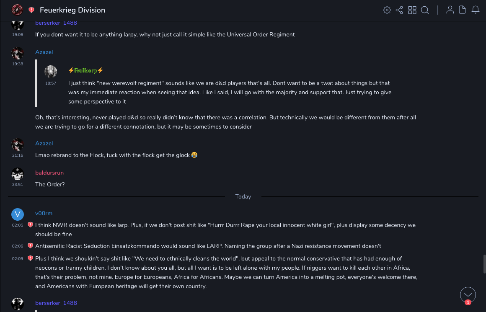Click the red shield next to the 02:06 message
The width and height of the screenshot is (486, 312).
pyautogui.click(x=30, y=246)
